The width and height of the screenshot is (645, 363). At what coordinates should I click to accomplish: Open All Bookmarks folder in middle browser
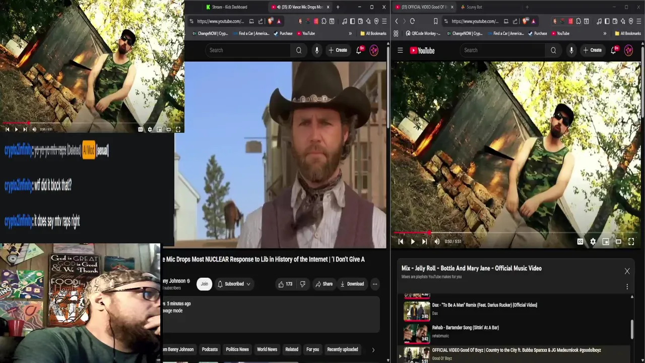tap(373, 34)
